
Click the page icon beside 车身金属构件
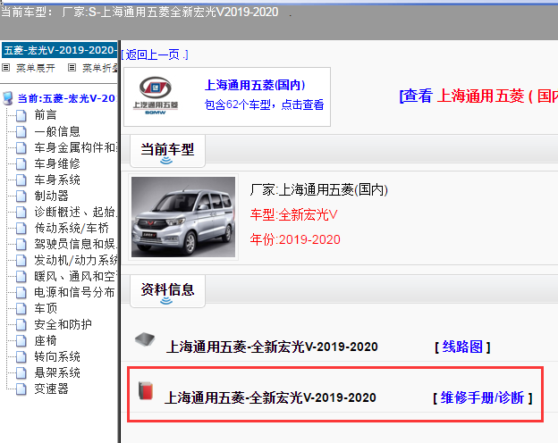[21, 148]
